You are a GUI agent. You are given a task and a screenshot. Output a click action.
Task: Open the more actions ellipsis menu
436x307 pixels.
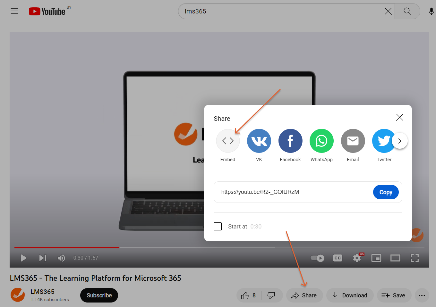click(x=422, y=295)
